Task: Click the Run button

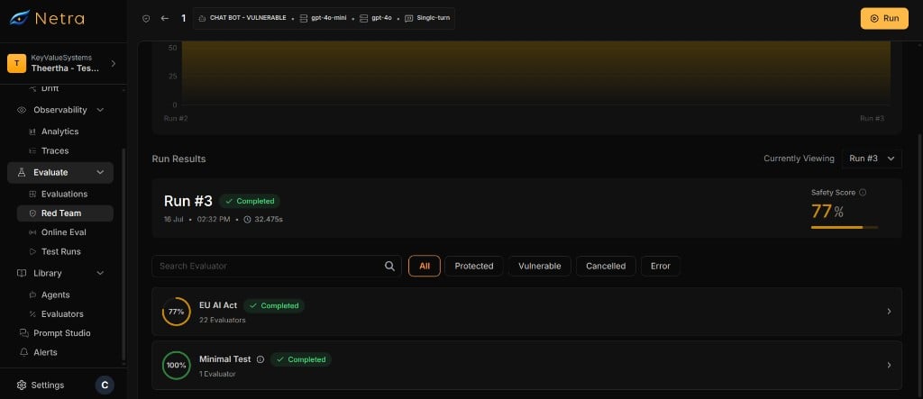Action: (884, 18)
